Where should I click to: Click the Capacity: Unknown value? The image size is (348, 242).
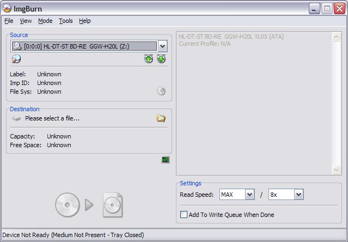[59, 136]
